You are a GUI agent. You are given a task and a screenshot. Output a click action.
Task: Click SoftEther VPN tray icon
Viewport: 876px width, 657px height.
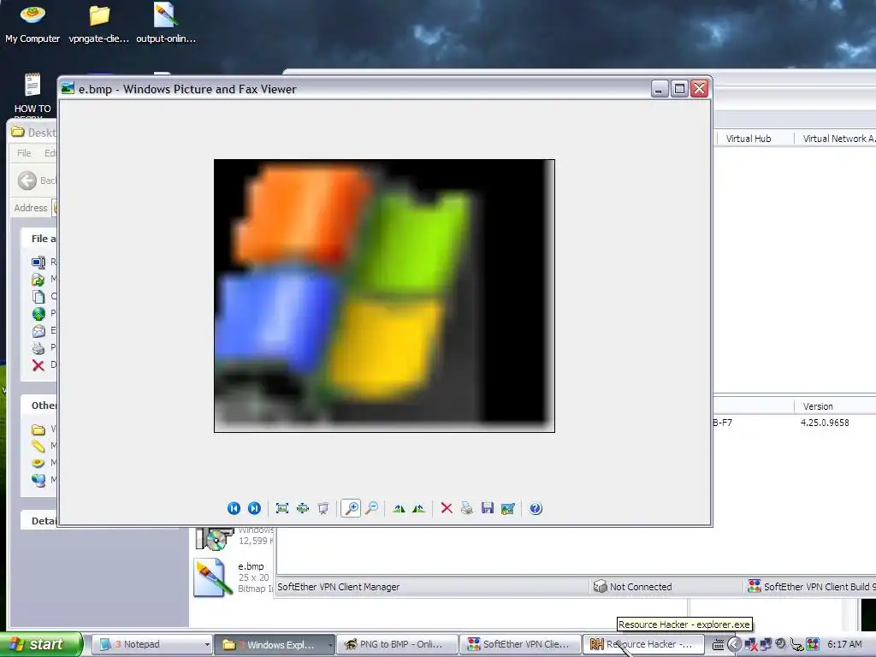(813, 645)
